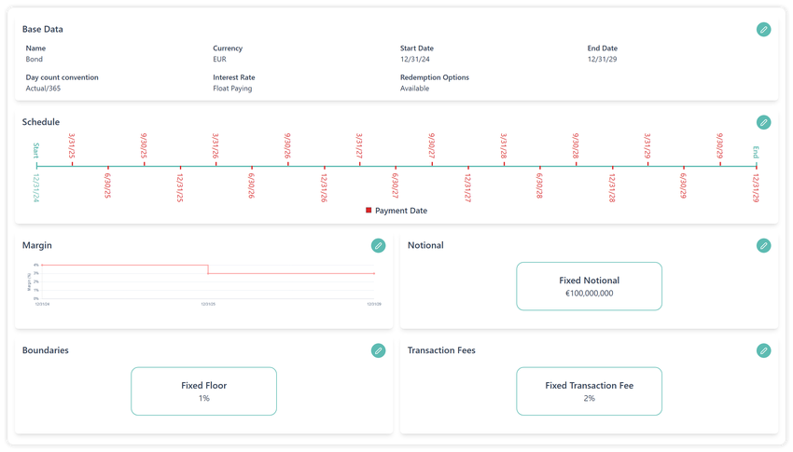This screenshot has height=452, width=793.
Task: Click the 9/30/29 payment date marker
Action: click(x=719, y=166)
